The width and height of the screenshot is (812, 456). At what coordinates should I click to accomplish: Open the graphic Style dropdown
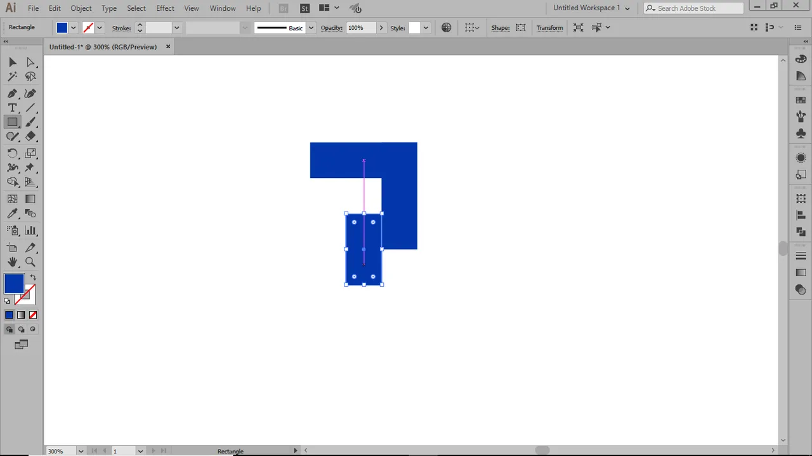click(426, 28)
